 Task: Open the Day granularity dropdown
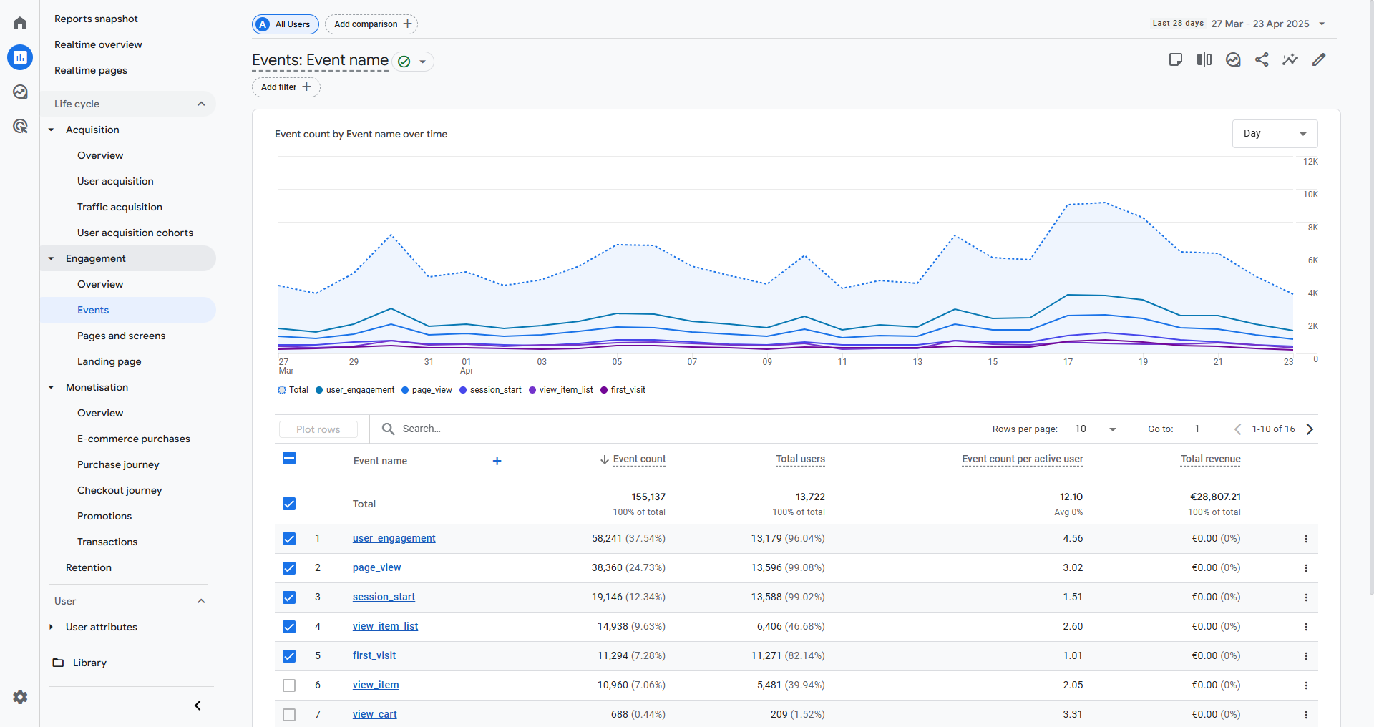click(1275, 134)
